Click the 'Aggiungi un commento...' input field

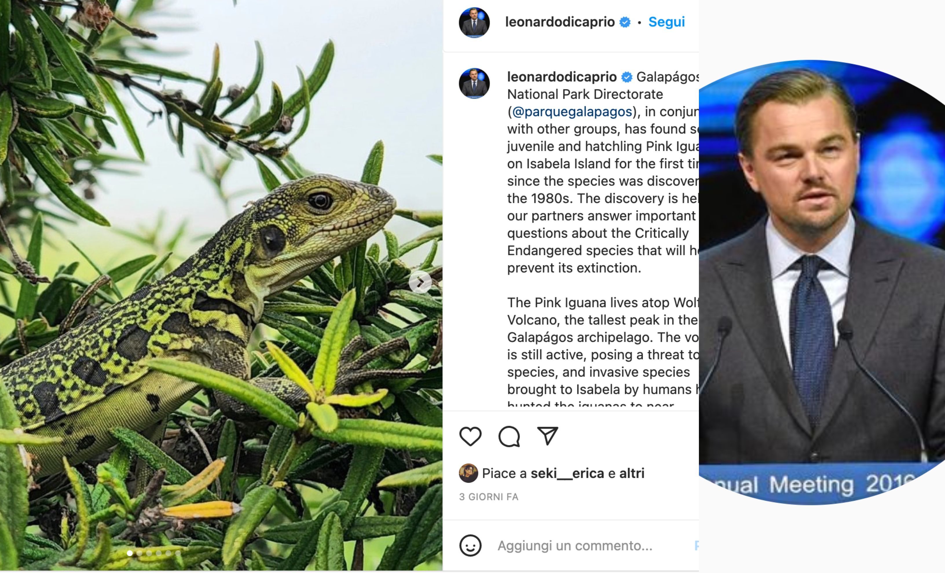click(575, 546)
